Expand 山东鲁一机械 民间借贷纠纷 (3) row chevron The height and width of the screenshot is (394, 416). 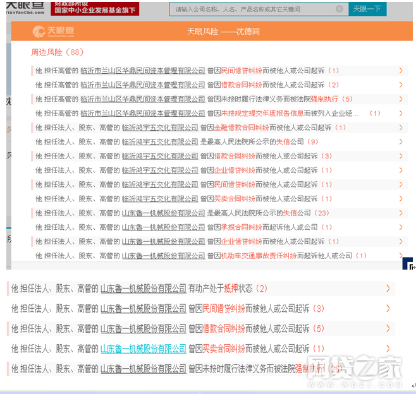[388, 308]
